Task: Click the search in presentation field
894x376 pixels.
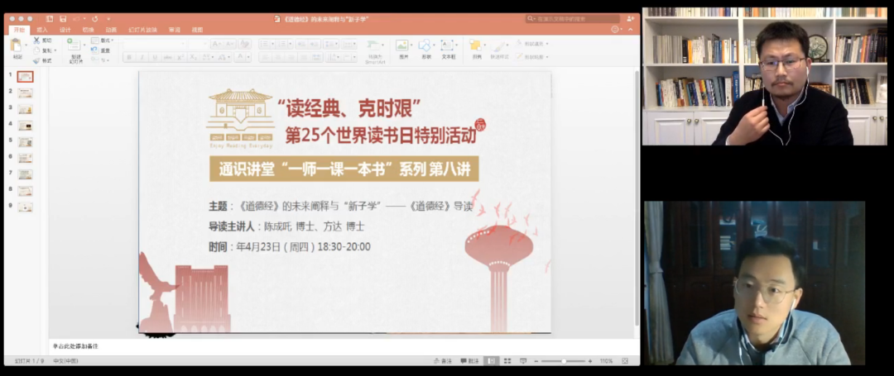Action: point(573,19)
